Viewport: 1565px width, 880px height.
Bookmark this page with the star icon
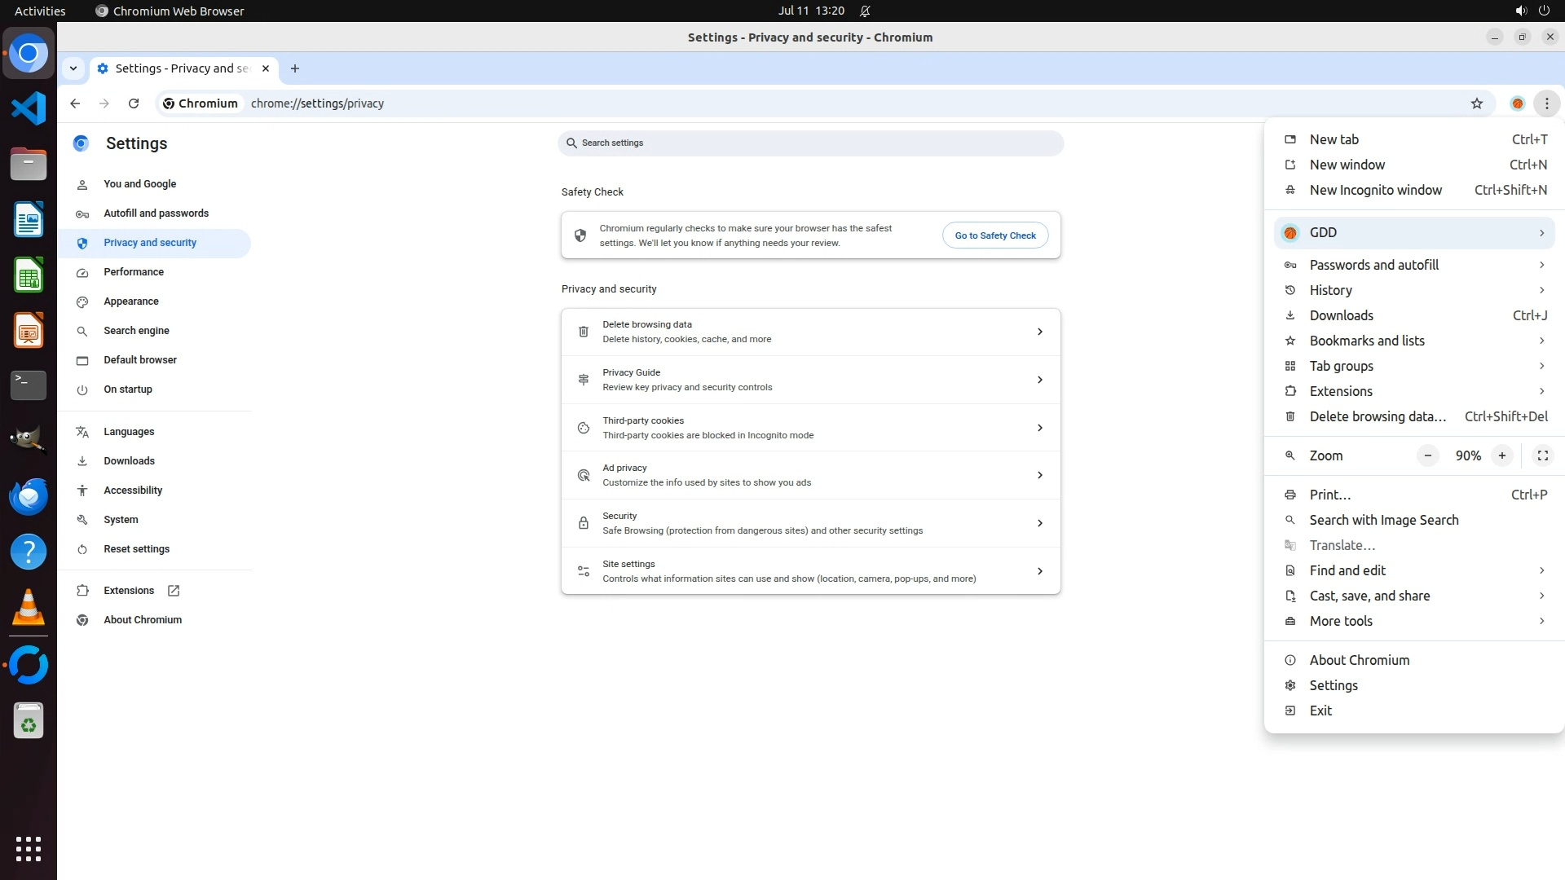point(1476,103)
